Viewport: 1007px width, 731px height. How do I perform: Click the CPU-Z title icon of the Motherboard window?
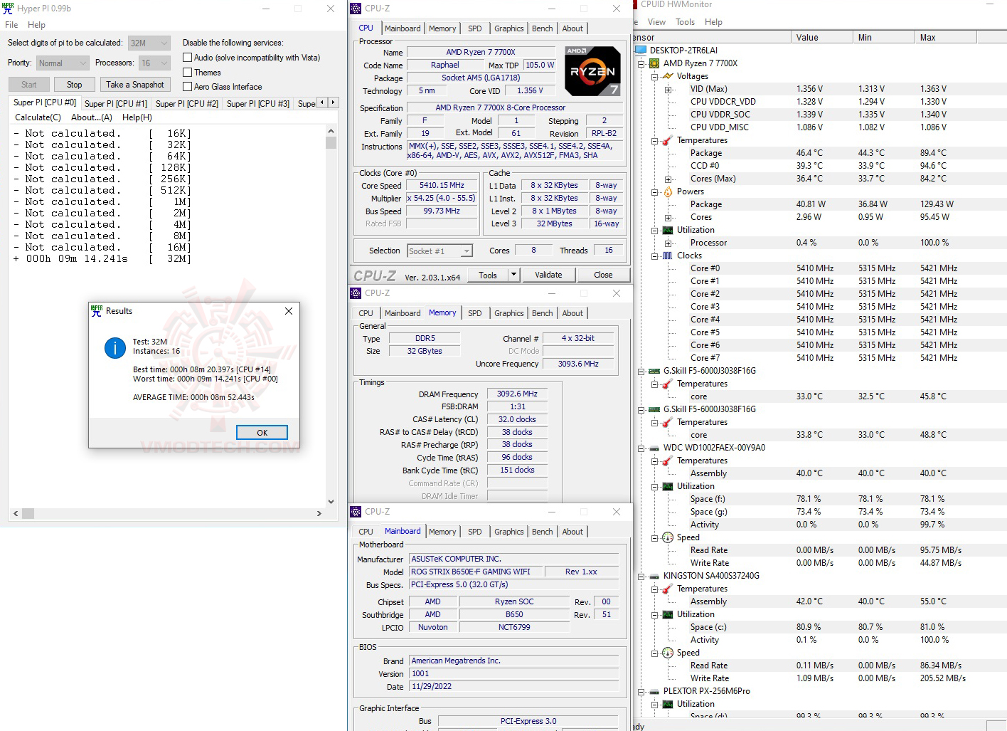tap(356, 512)
